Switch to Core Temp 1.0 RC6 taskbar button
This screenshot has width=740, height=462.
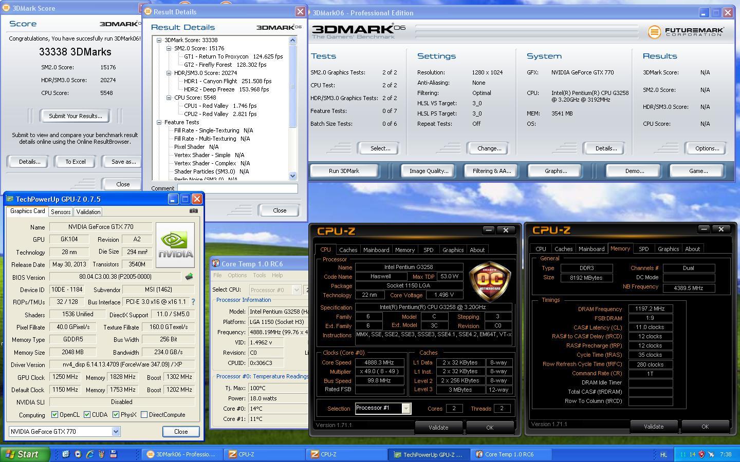[x=510, y=454]
